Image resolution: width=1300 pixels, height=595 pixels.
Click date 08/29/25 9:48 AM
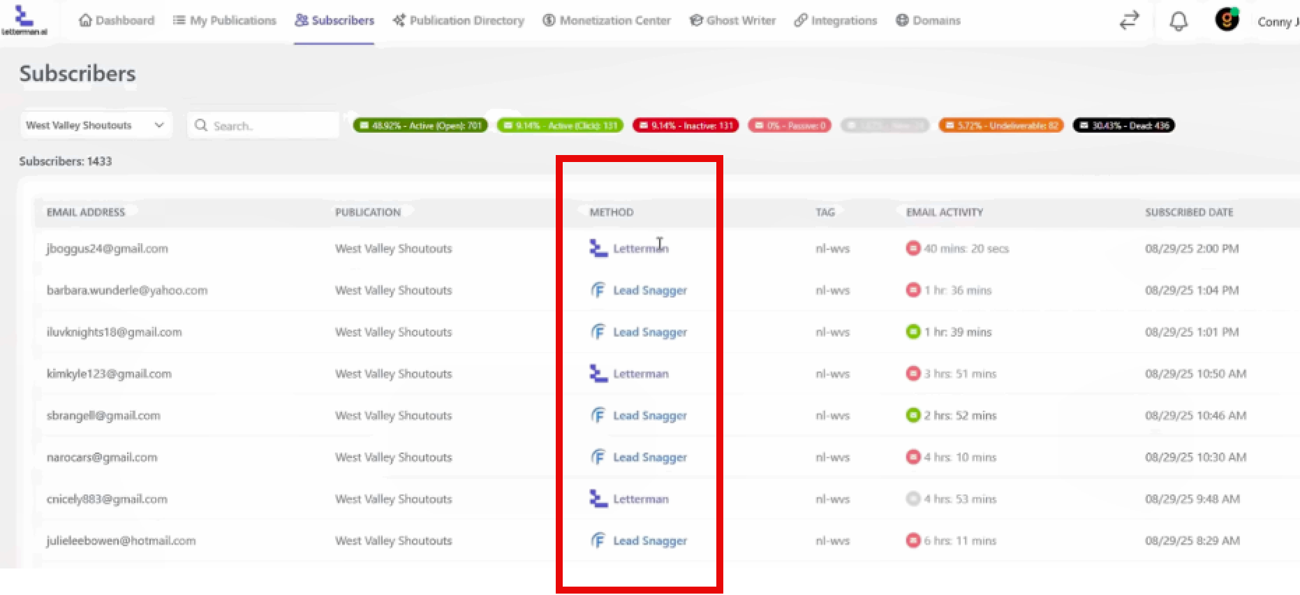(x=1192, y=499)
